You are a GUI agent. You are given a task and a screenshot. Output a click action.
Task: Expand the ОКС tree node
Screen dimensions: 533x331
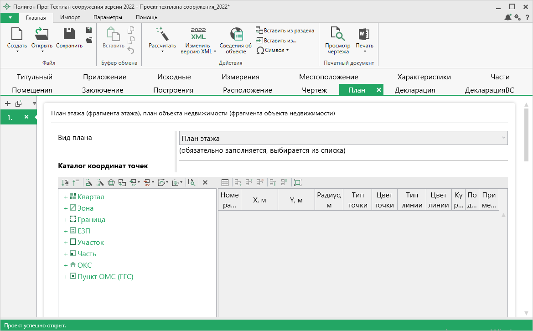click(x=66, y=265)
